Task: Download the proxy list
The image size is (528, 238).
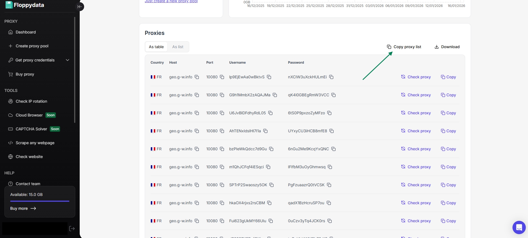Action: click(447, 47)
